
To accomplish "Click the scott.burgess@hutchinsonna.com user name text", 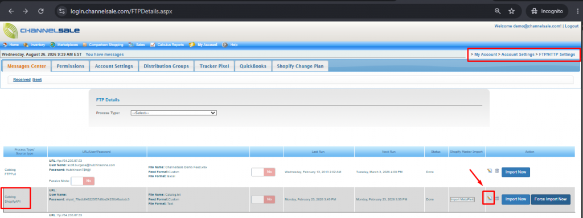I will pyautogui.click(x=92, y=165).
